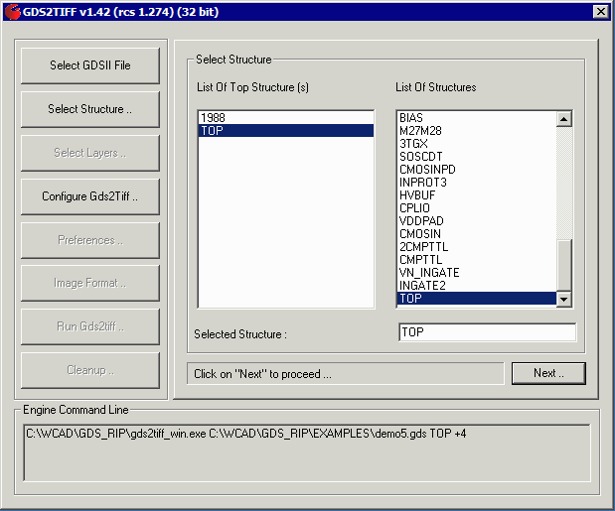Screen dimensions: 615x511
Task: Select 2CMPTTL structure
Action: (x=477, y=247)
